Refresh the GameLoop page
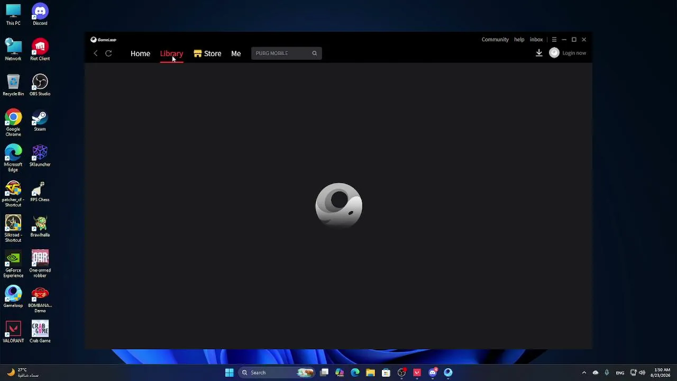The height and width of the screenshot is (381, 677). (108, 53)
